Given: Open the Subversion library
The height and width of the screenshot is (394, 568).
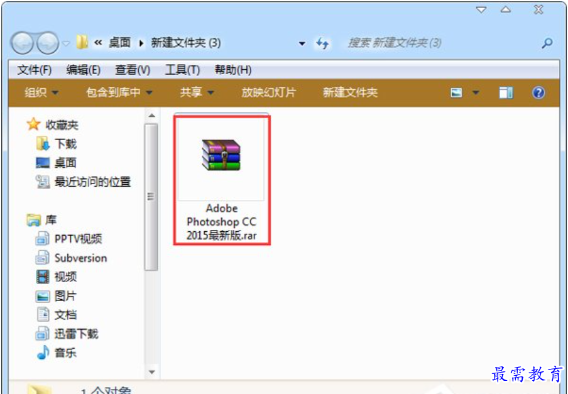Looking at the screenshot, I should point(71,258).
